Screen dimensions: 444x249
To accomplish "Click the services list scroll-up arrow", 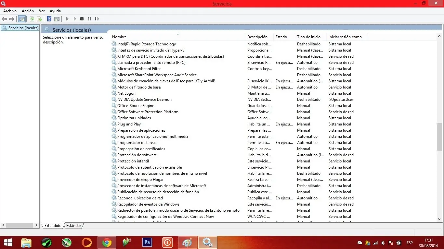I will tap(439, 36).
